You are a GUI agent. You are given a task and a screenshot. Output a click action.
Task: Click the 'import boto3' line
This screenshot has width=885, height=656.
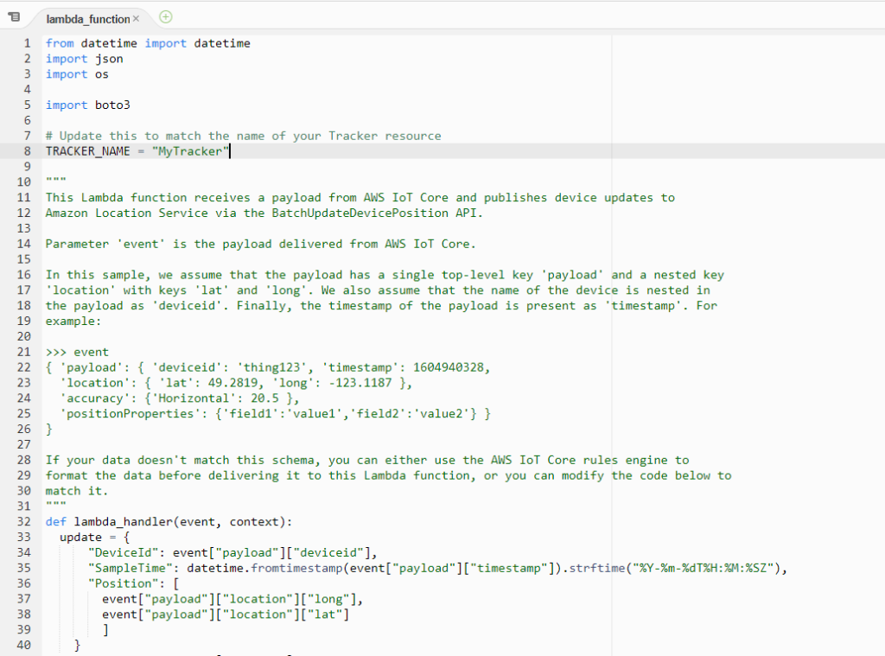(x=84, y=105)
